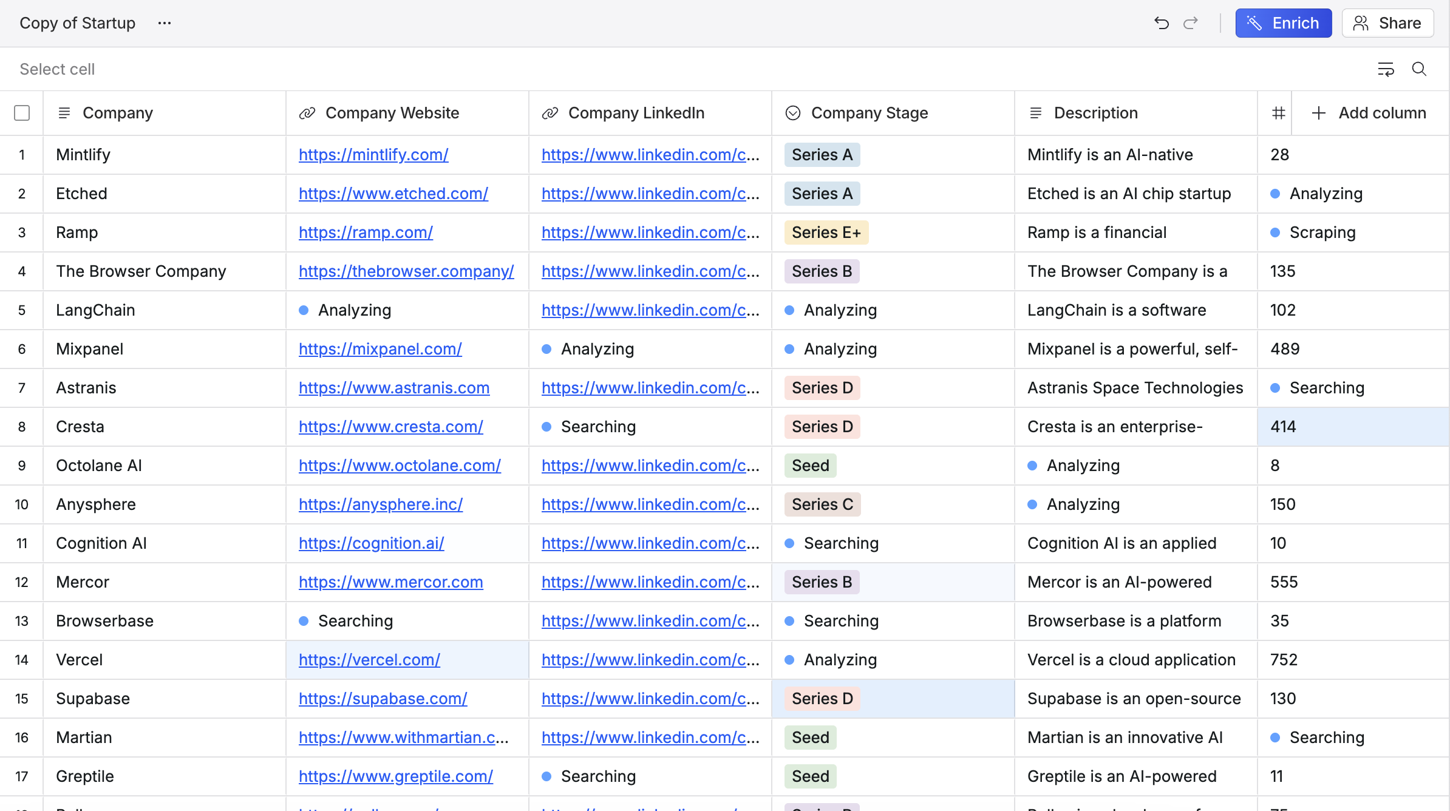Open the supabase.com website link
The height and width of the screenshot is (811, 1450).
(383, 699)
